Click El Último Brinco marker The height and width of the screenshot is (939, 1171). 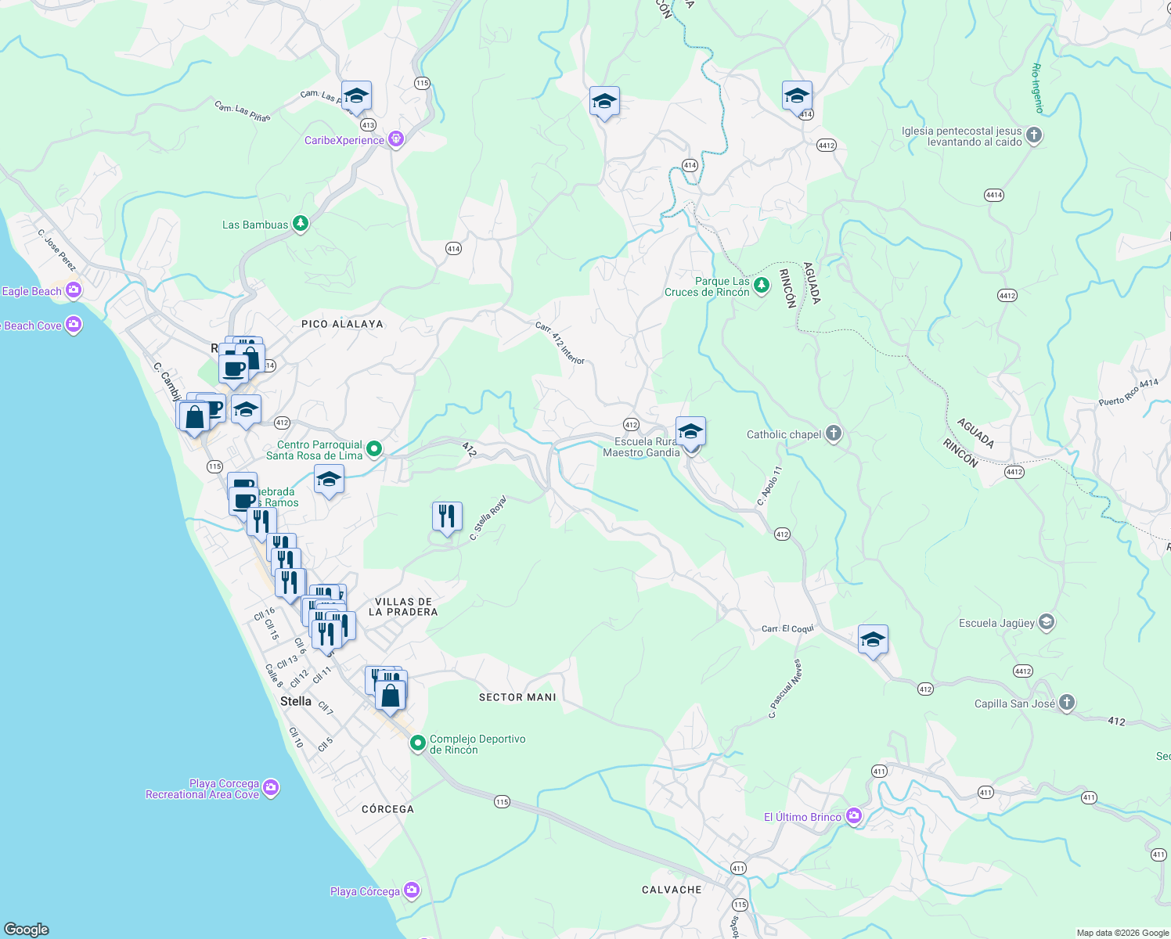coord(853,815)
